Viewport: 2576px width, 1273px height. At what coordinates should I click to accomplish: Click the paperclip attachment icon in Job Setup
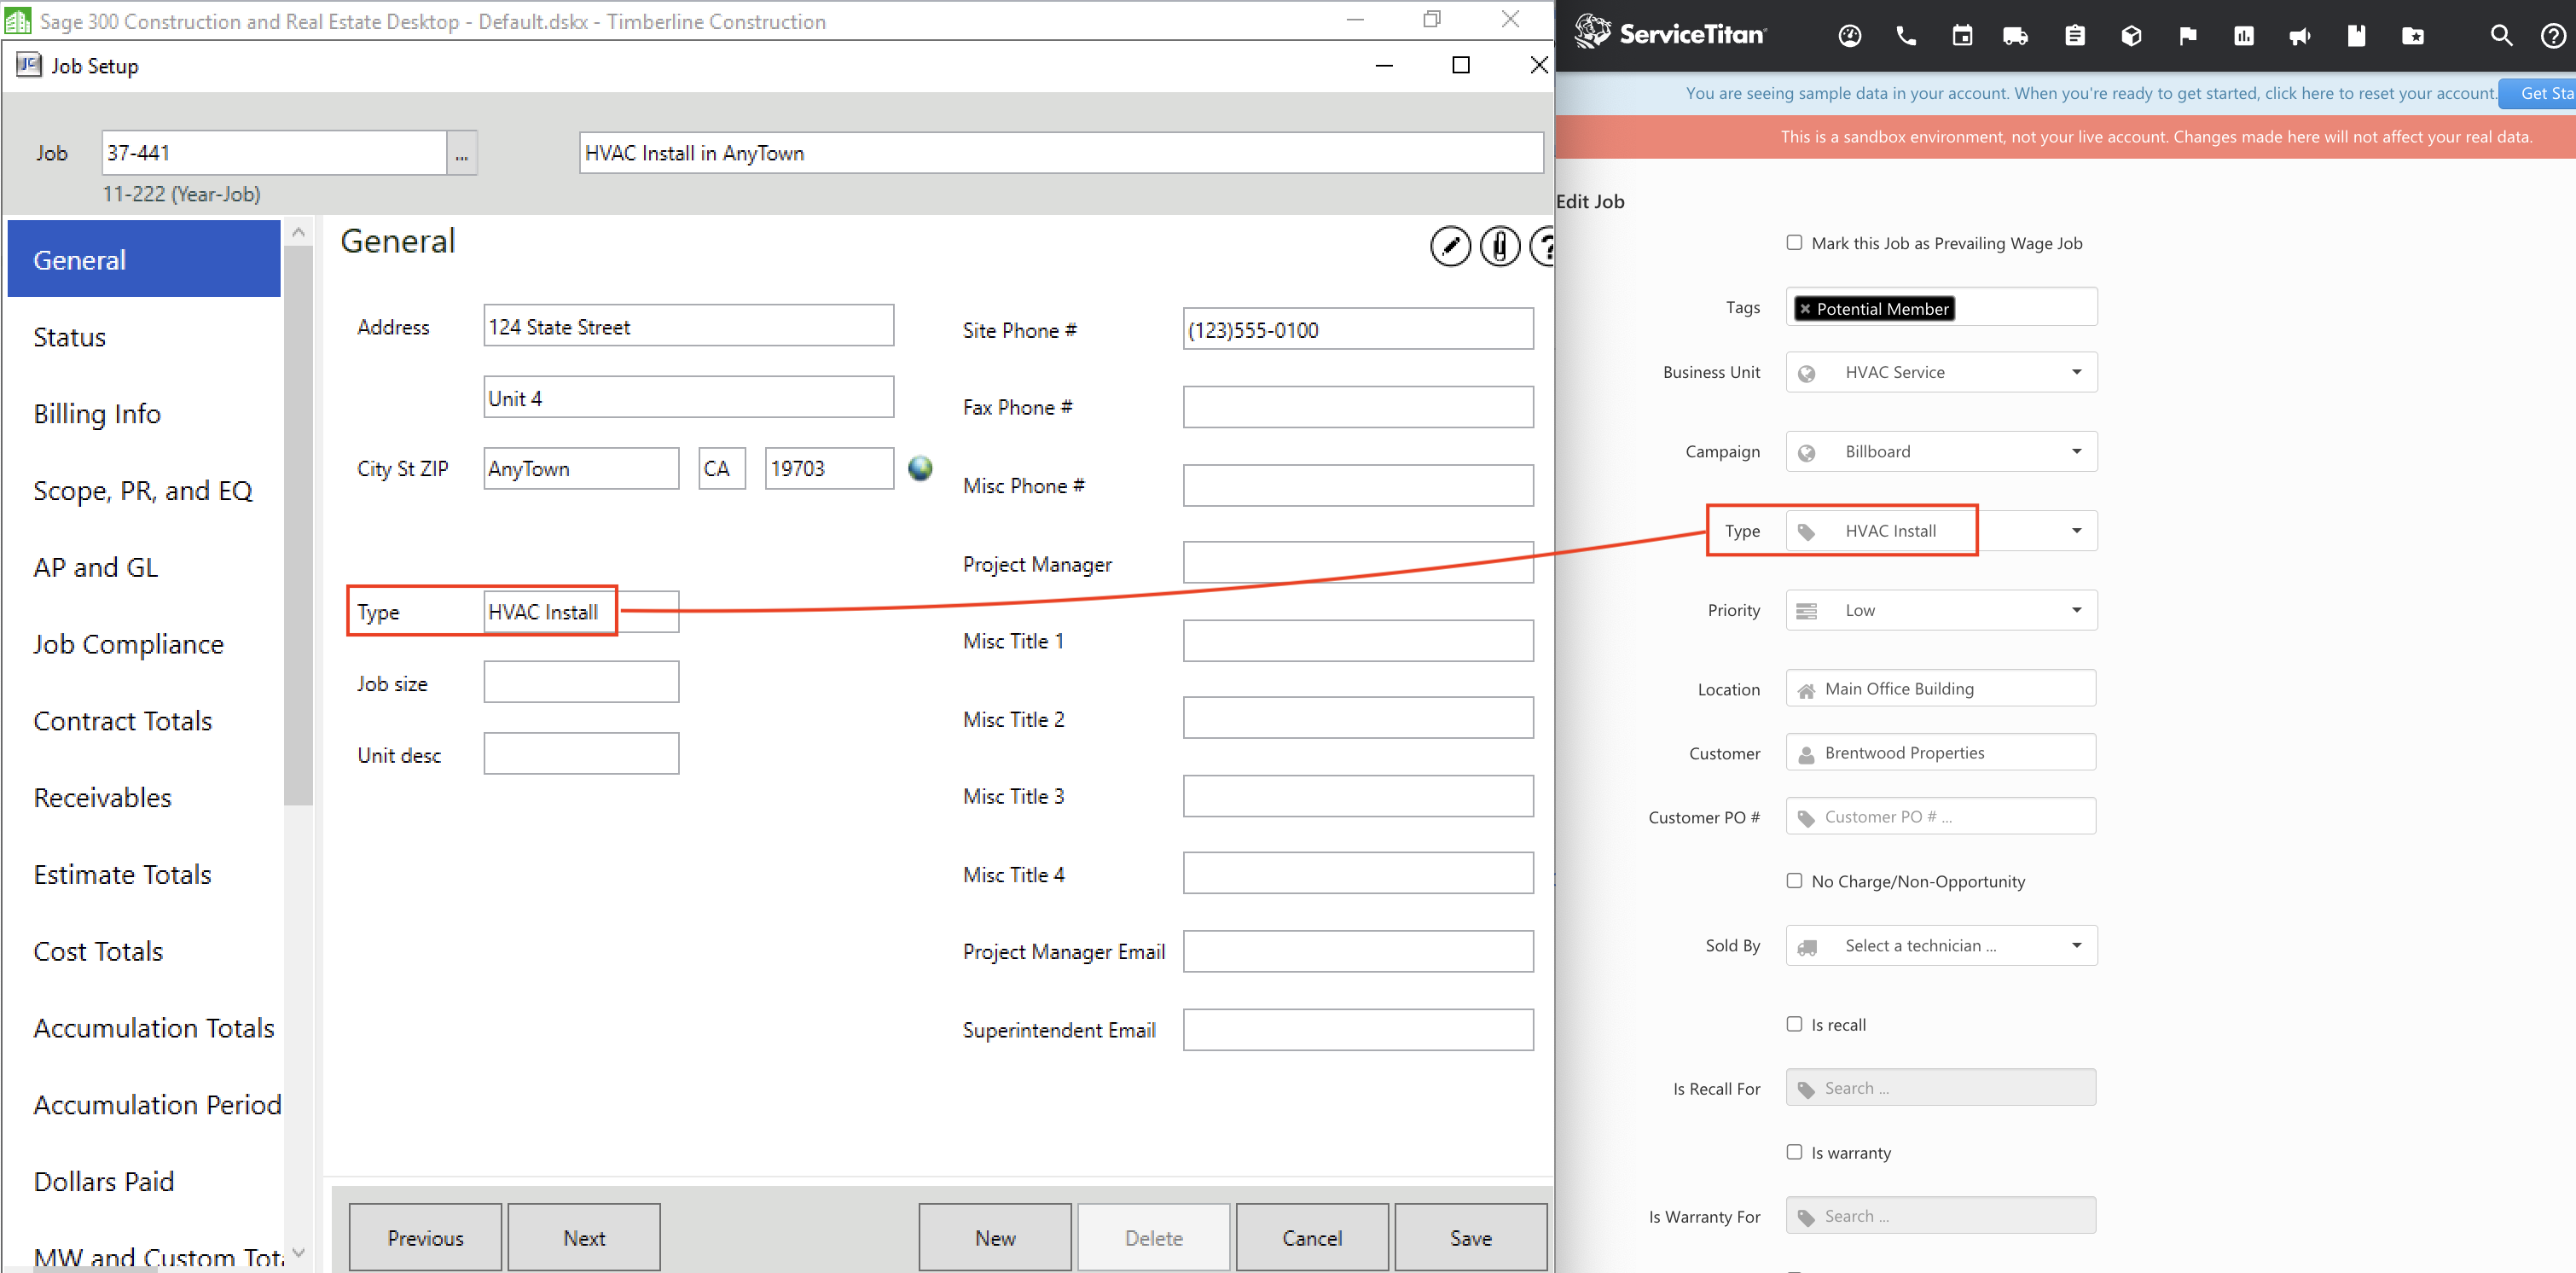point(1499,246)
